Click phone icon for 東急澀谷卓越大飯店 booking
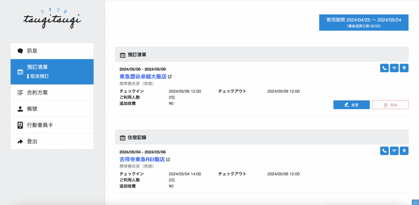This screenshot has height=205, width=419. point(385,68)
